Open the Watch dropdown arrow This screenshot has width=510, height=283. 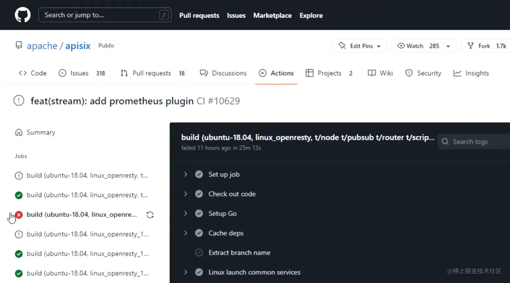coord(448,46)
